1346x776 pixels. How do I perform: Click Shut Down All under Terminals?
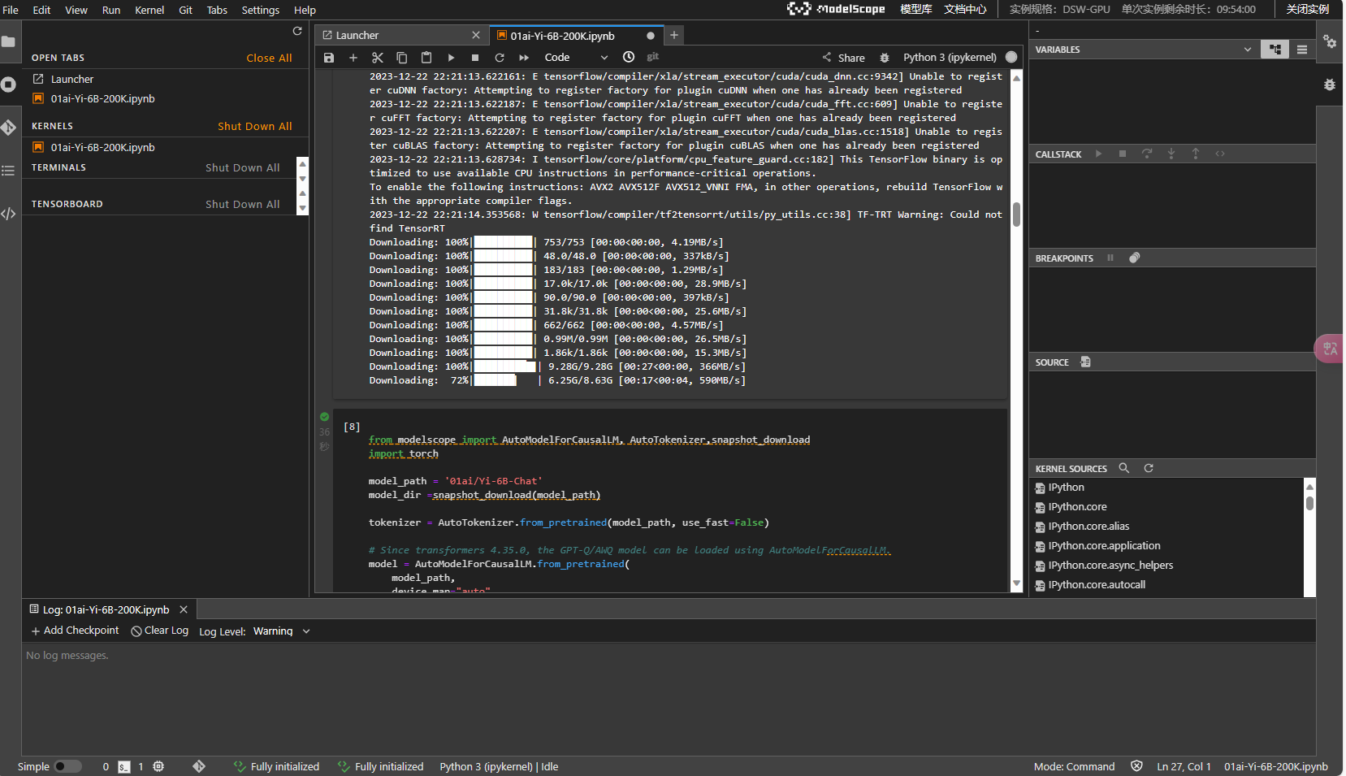(242, 167)
